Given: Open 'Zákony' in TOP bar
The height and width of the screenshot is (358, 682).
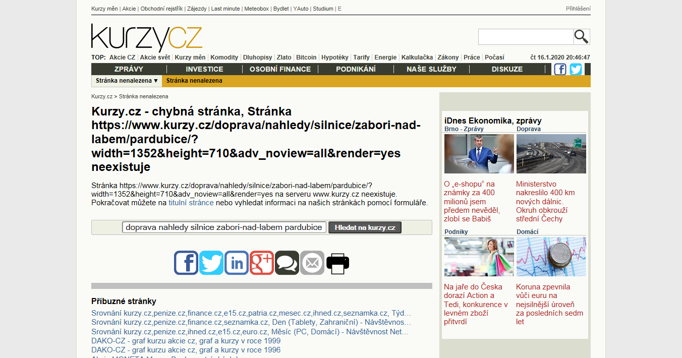Looking at the screenshot, I should coord(448,57).
